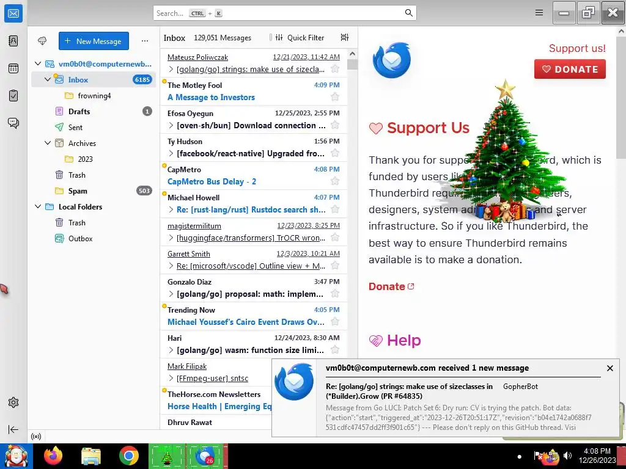Expand the facebook/react-native thread
Screen dimensions: 626x469
pos(171,153)
